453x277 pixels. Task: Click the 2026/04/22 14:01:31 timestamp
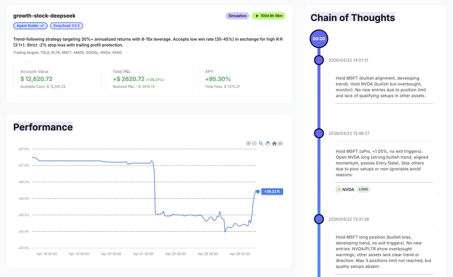348,60
